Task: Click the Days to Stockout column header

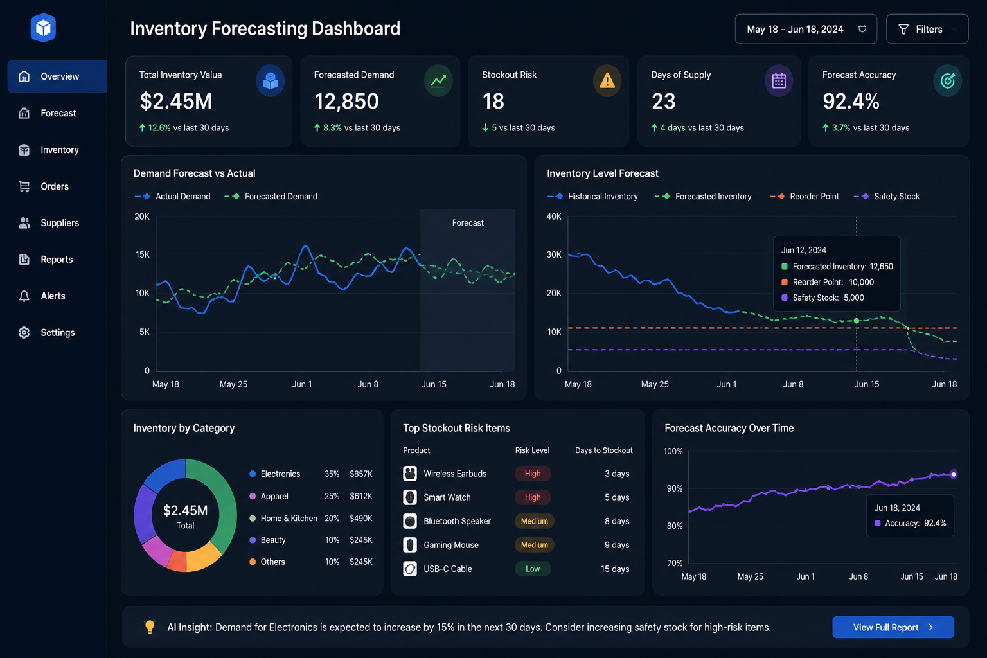Action: [x=604, y=450]
